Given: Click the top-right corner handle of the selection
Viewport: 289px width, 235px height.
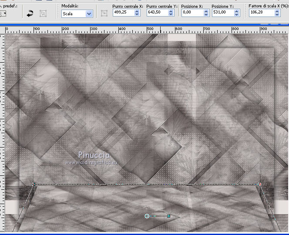Looking at the screenshot, I should [x=259, y=184].
